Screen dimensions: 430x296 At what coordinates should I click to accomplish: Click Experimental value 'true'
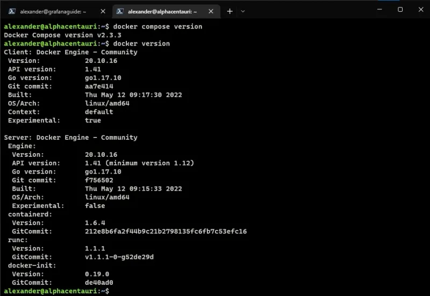pyautogui.click(x=93, y=120)
